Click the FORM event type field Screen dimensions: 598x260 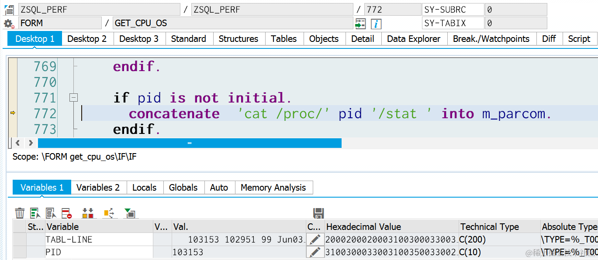pos(60,23)
